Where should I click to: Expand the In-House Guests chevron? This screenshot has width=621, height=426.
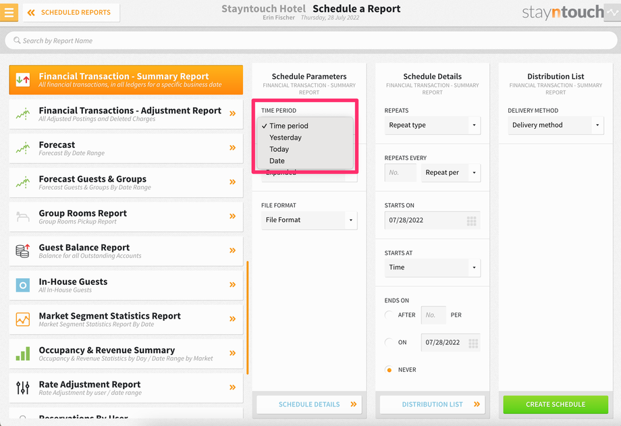[x=232, y=284]
